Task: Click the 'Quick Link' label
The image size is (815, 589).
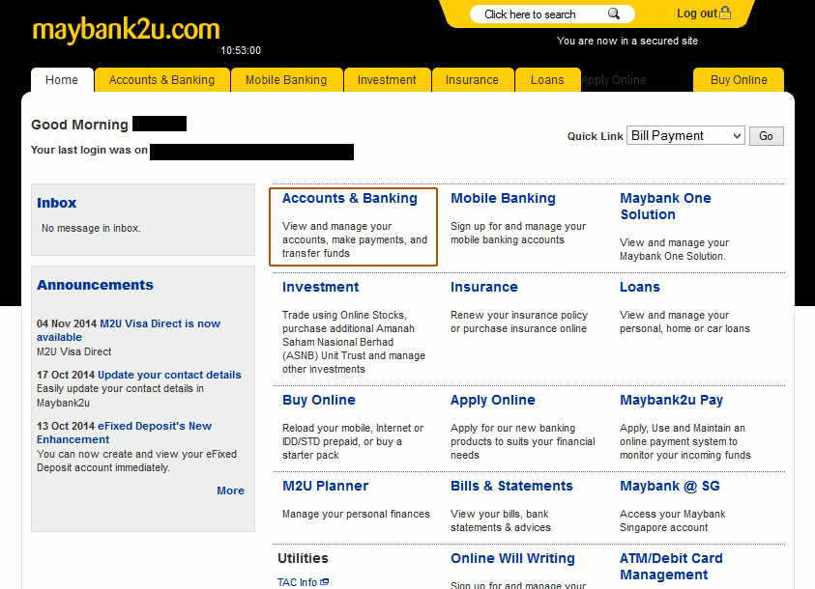Action: 596,136
